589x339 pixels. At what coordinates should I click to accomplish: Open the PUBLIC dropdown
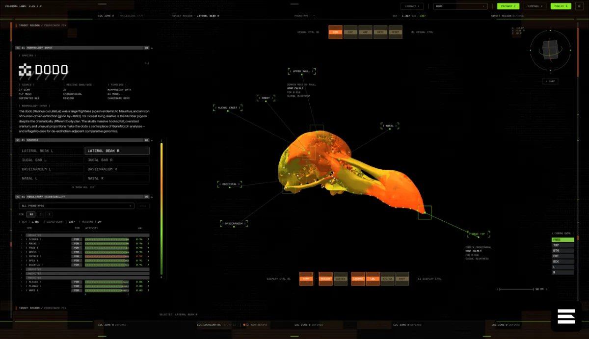(x=561, y=6)
